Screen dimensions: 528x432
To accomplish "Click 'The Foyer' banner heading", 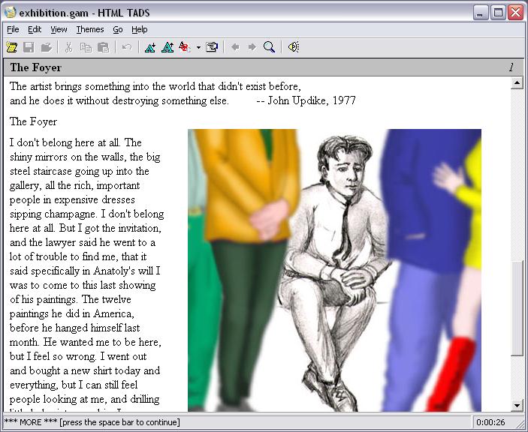I will click(36, 67).
